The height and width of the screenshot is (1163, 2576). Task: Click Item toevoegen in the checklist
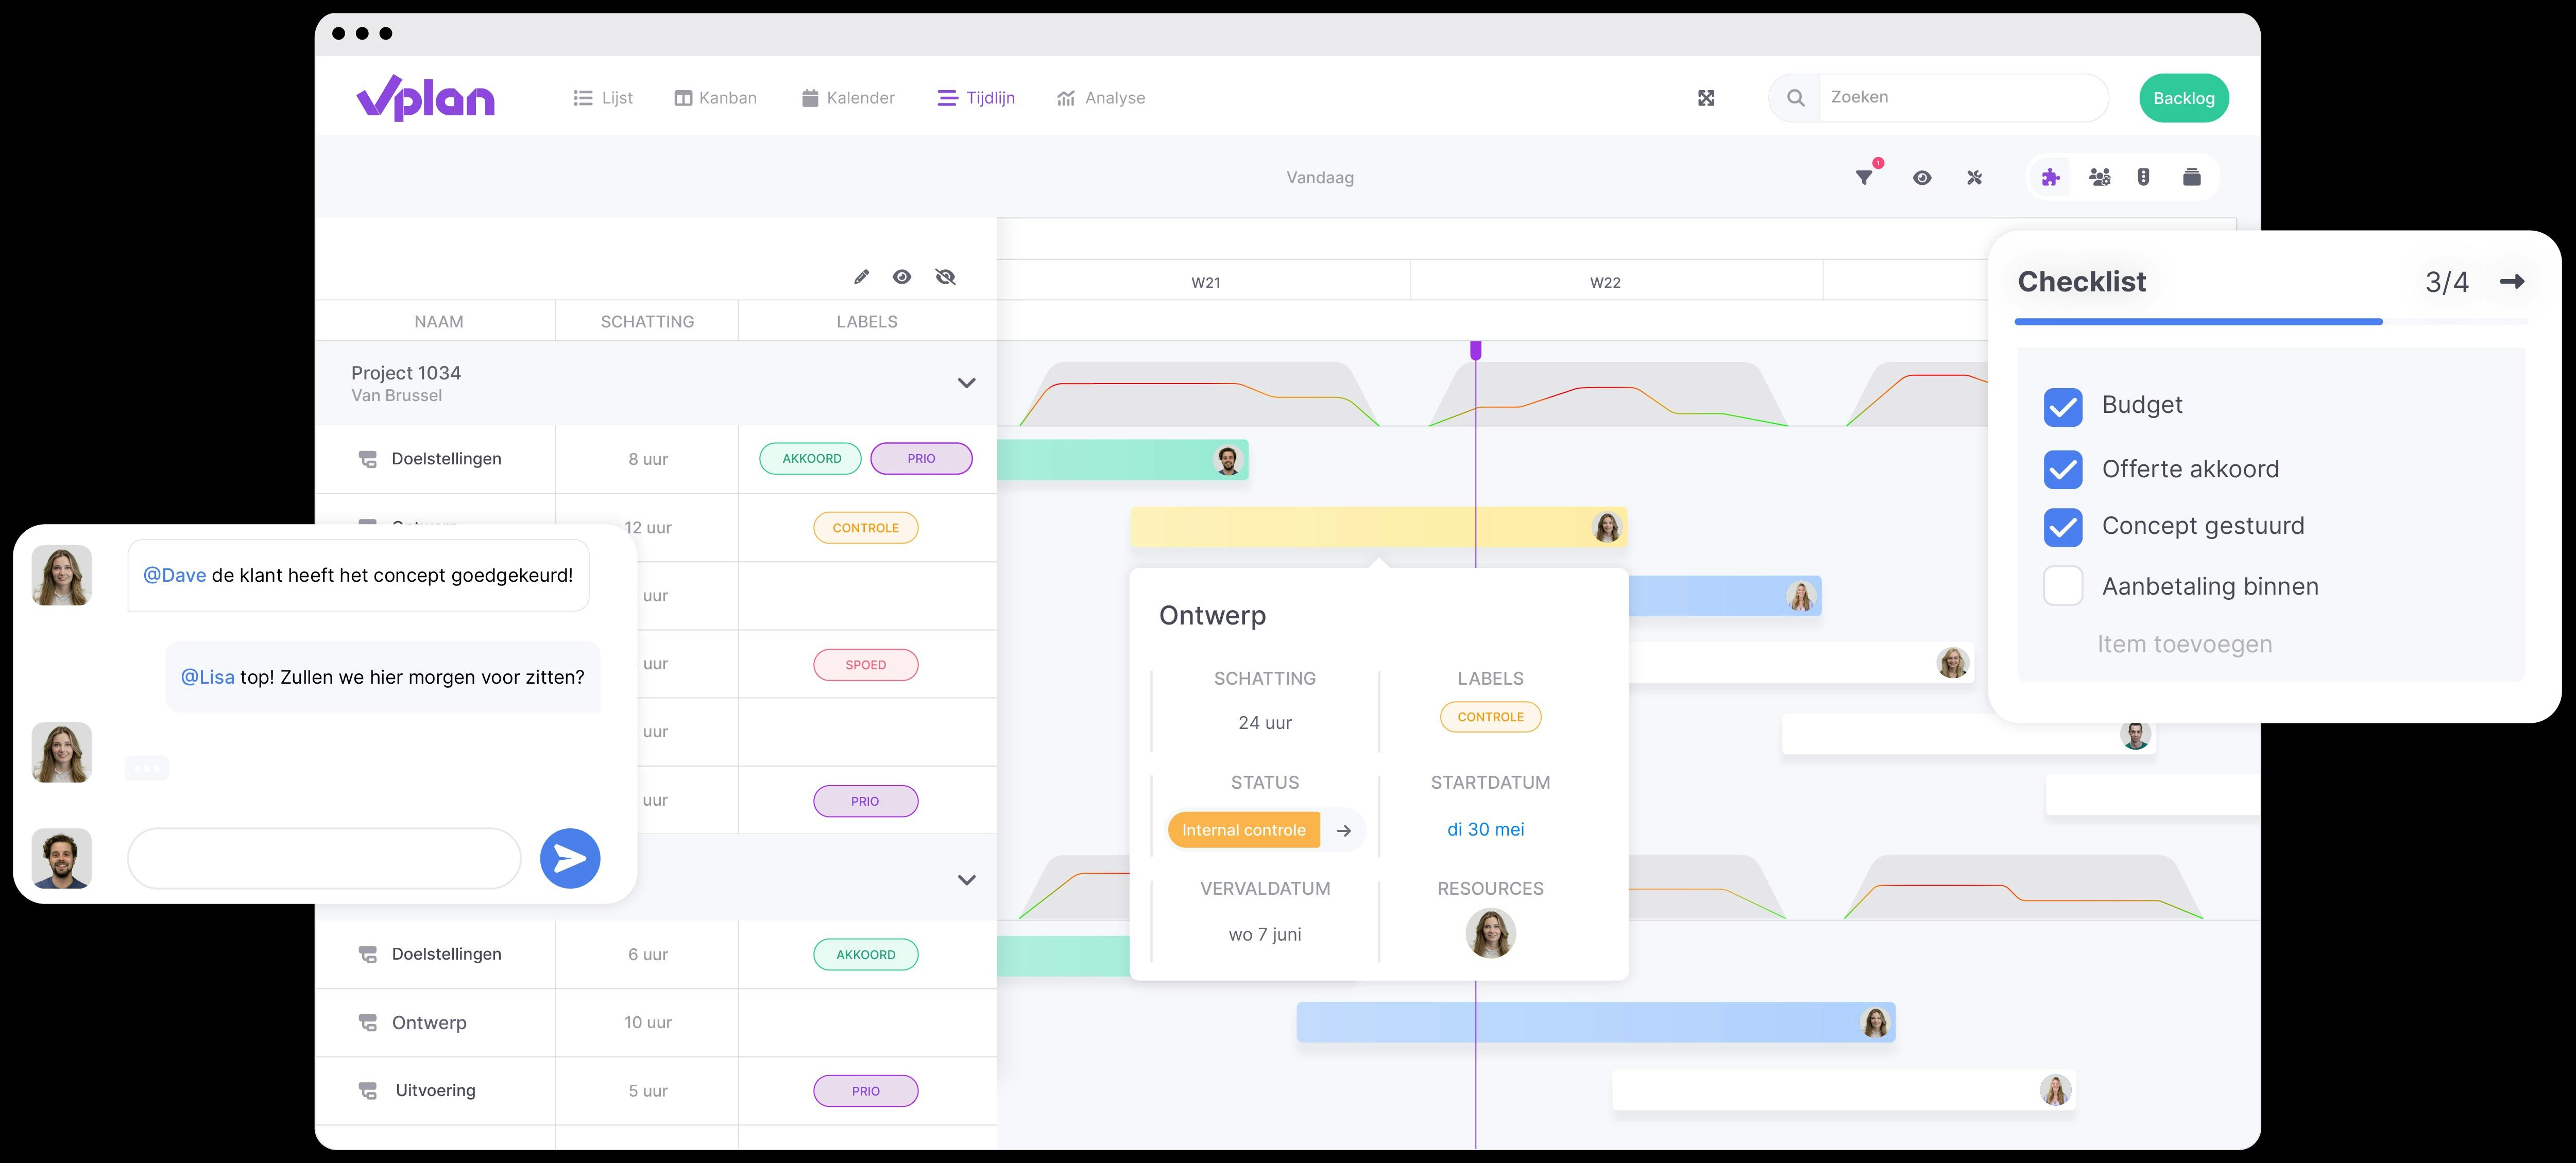(x=2185, y=644)
